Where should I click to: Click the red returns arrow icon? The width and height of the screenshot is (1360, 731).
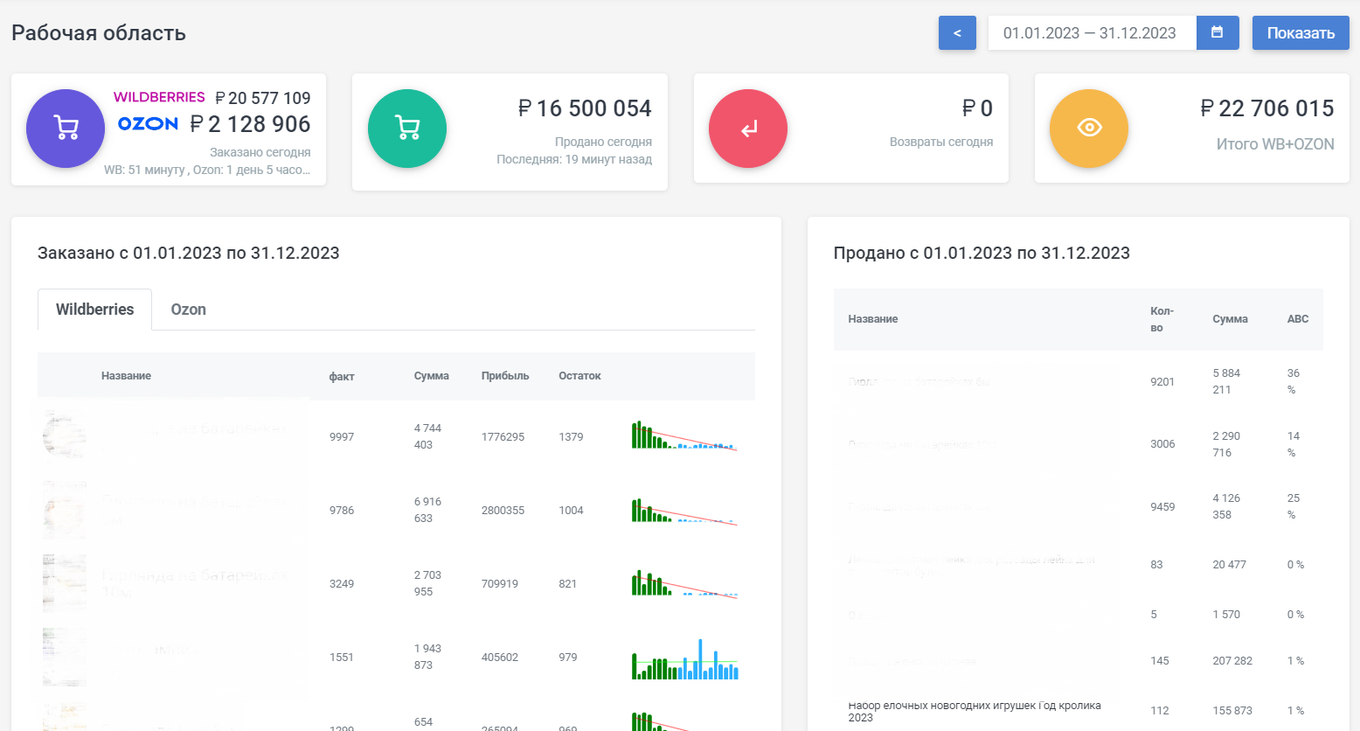(748, 129)
